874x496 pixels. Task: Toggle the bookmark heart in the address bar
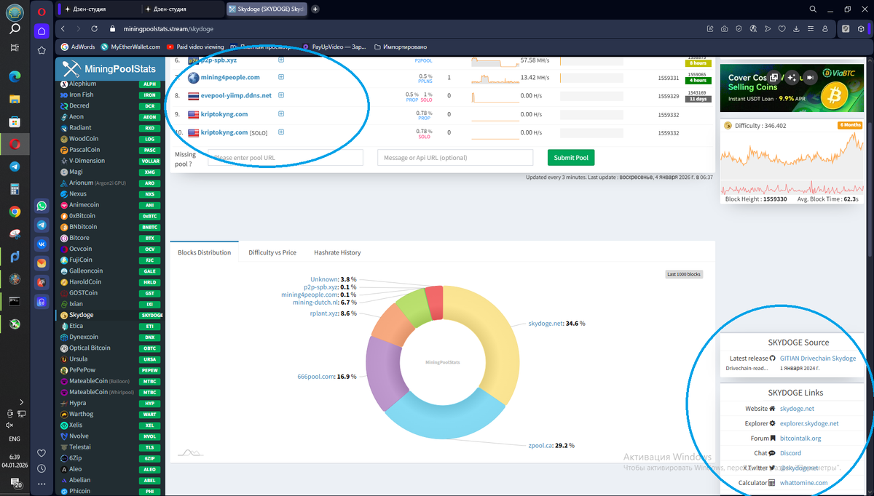780,29
